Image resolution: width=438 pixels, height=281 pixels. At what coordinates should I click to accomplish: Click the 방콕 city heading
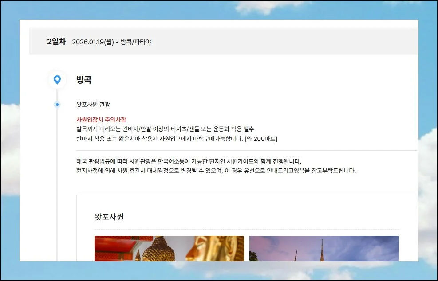(84, 80)
